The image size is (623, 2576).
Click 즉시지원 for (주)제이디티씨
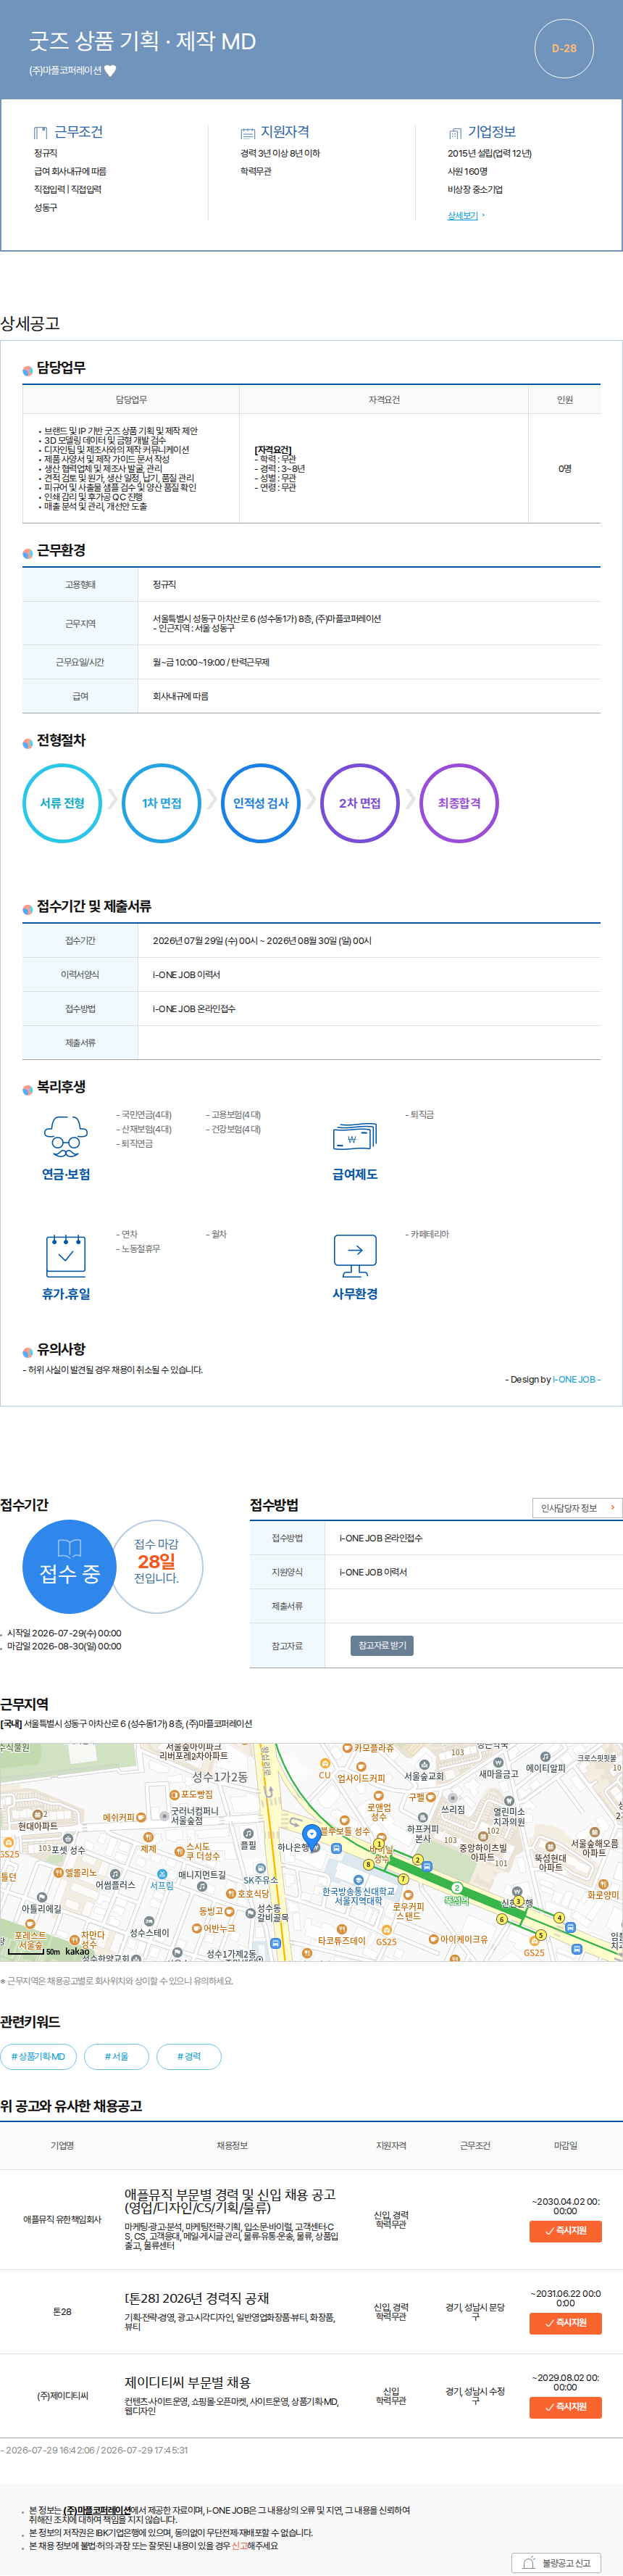[x=565, y=2407]
